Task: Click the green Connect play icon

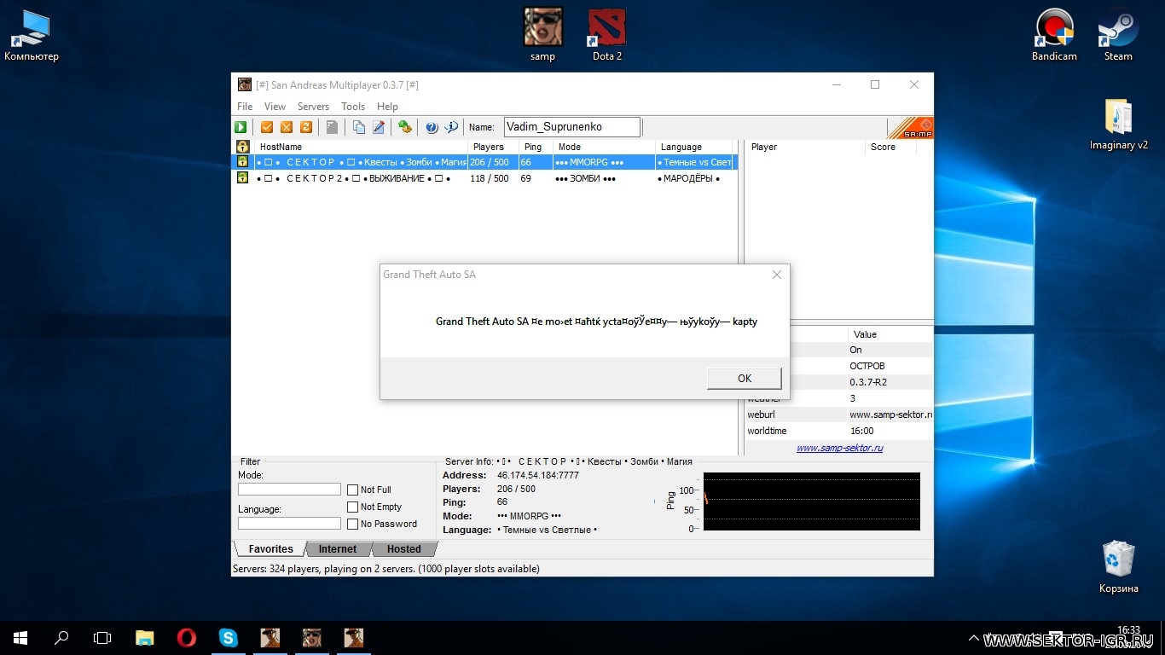Action: pos(241,127)
